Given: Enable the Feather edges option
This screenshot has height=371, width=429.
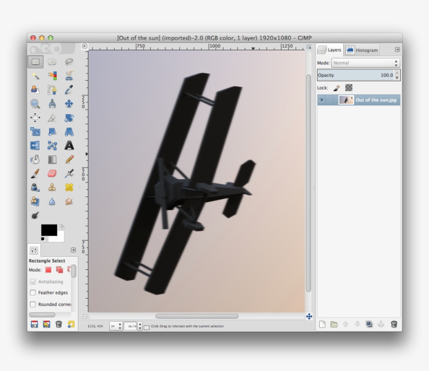Looking at the screenshot, I should 34,292.
